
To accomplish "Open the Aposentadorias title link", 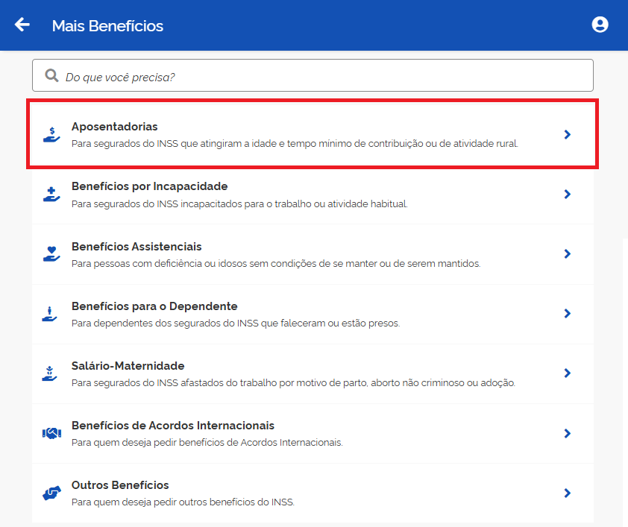I will [x=115, y=127].
